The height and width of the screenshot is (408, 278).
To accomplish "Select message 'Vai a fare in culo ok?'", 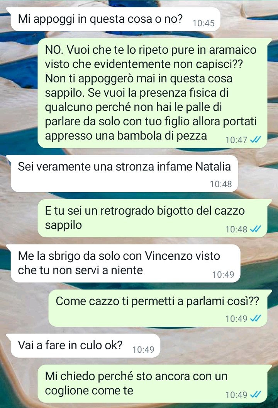I will pos(85,346).
